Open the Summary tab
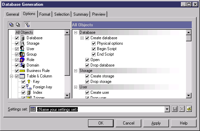The height and width of the screenshot is (131, 200). 81,14
